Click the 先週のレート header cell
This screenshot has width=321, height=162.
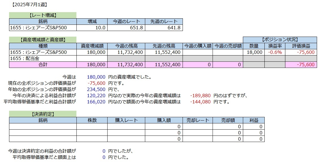tap(164, 21)
